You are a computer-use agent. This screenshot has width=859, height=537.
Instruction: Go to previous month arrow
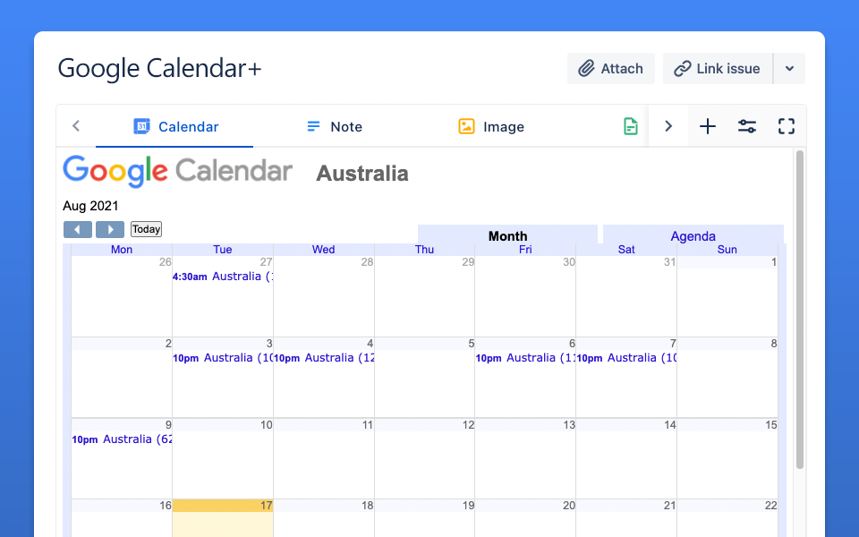click(x=78, y=229)
